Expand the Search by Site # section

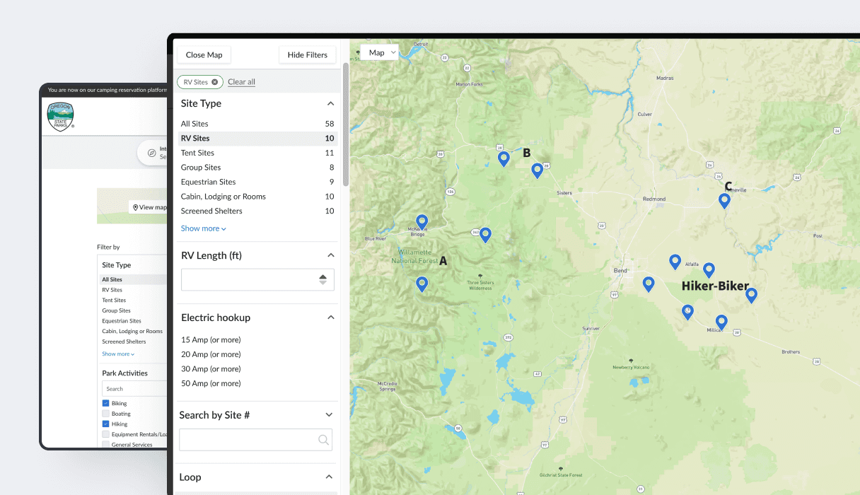pyautogui.click(x=329, y=415)
